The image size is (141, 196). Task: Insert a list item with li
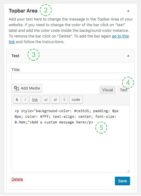tap(64, 100)
